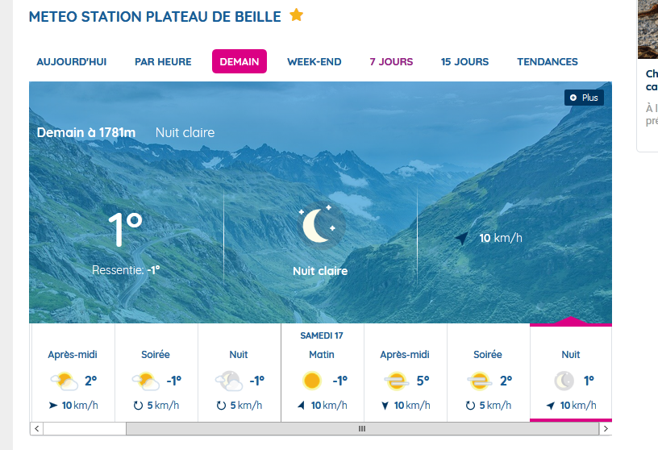View the 15 JOURS forecast tab
The width and height of the screenshot is (658, 450).
[464, 62]
